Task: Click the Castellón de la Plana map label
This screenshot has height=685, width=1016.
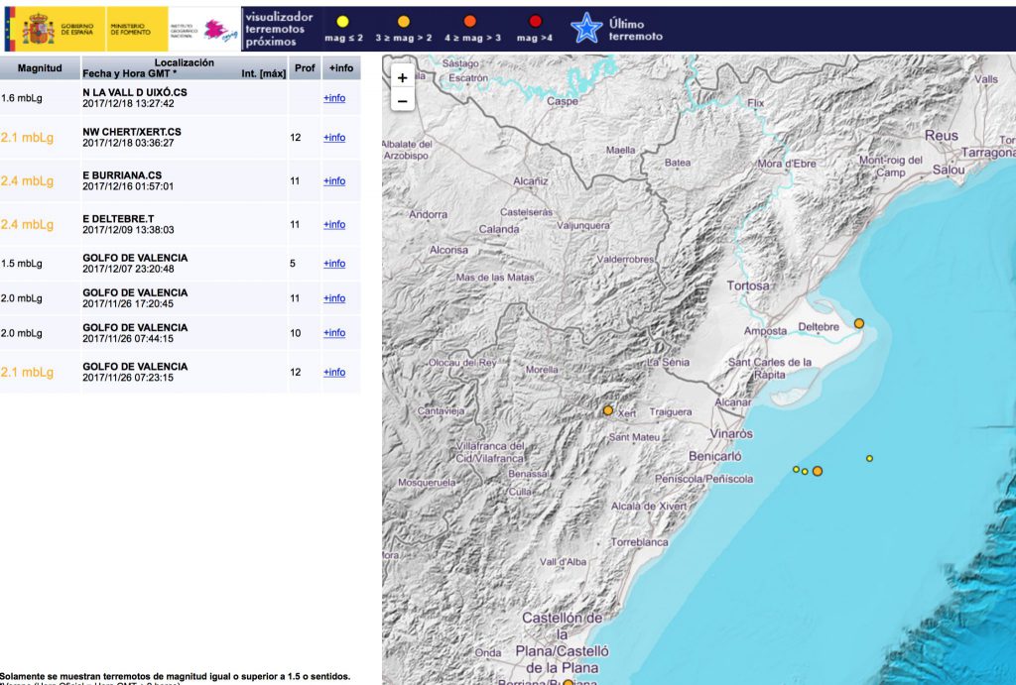Action: 563,643
